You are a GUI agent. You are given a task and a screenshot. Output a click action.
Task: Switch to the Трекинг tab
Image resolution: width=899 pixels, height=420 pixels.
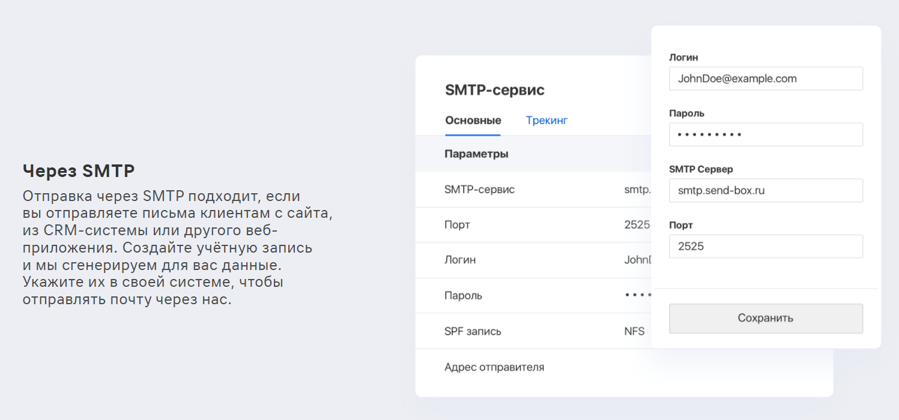tap(546, 120)
